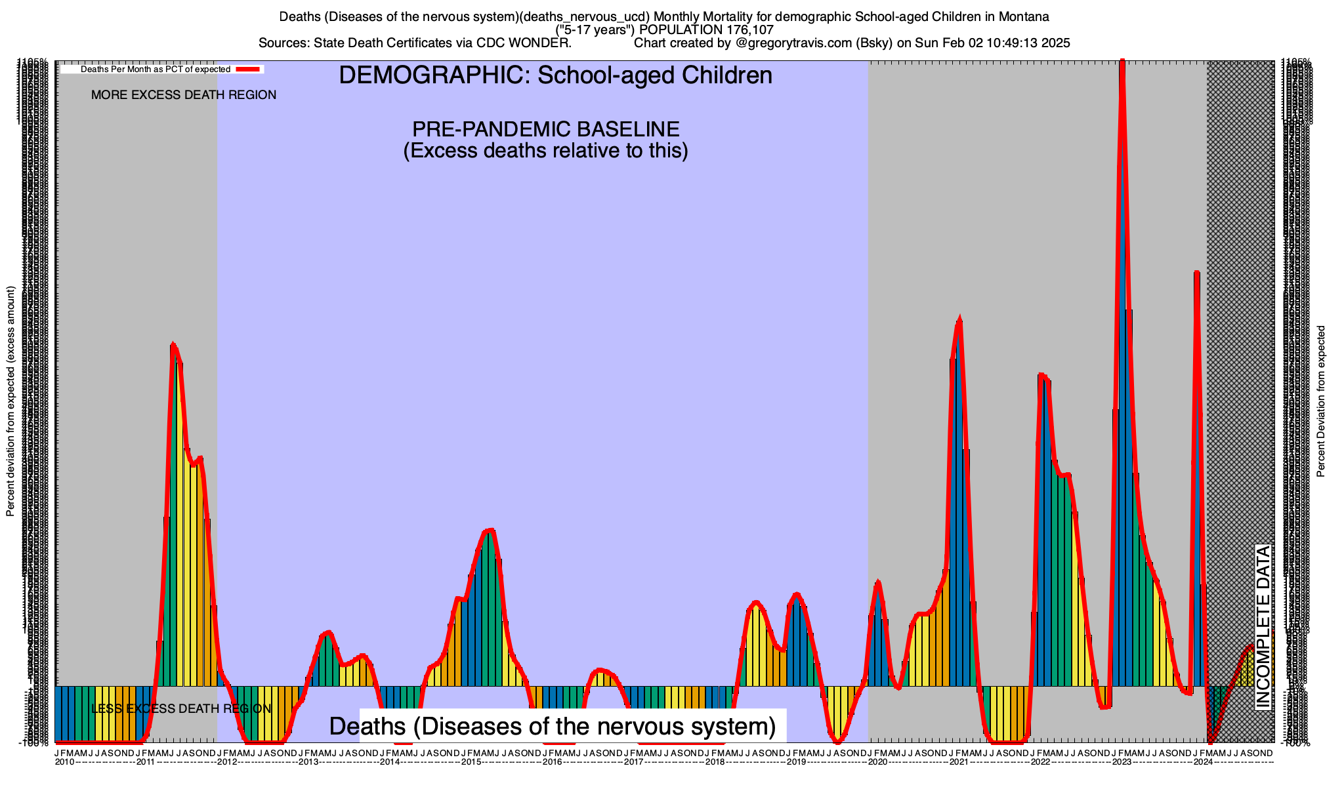Click the vertical 'INCOMPLETE DATA' label
This screenshot has height=787, width=1344.
(1263, 627)
